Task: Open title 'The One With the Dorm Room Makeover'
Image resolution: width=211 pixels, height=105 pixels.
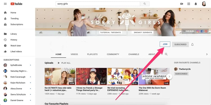Action: (152, 89)
